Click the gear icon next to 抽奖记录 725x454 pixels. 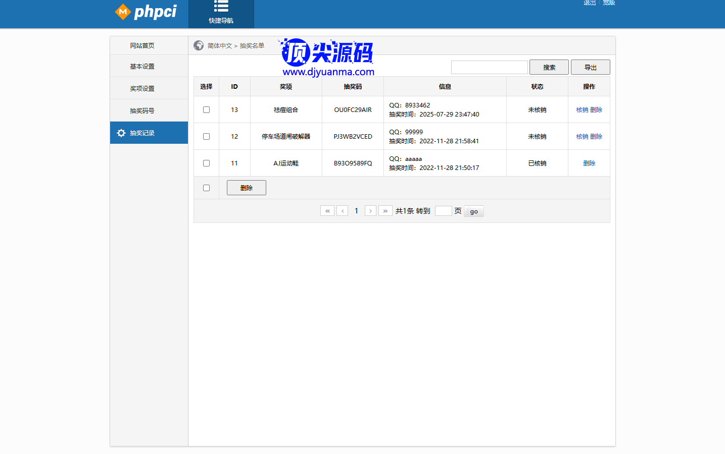121,133
